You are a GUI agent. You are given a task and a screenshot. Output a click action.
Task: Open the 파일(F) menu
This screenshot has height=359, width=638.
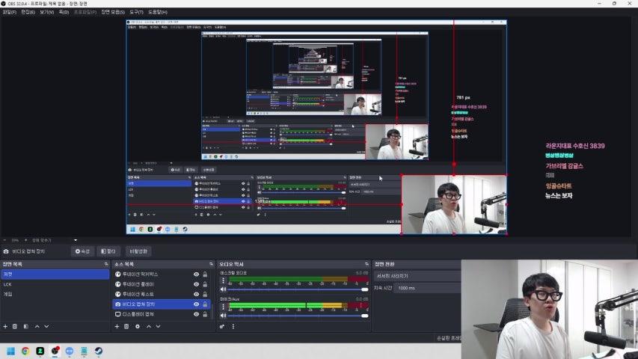coord(10,12)
